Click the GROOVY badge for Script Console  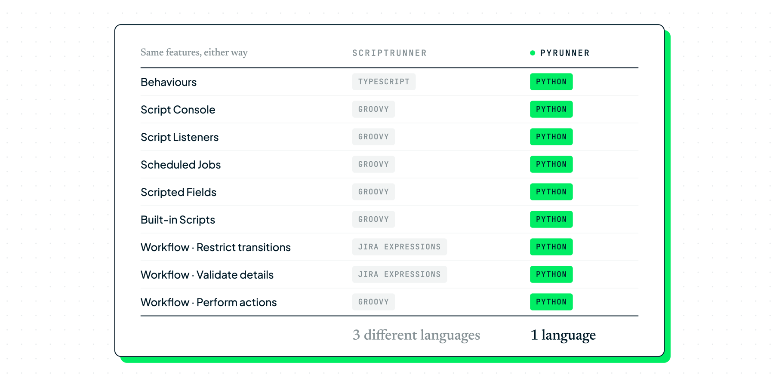(x=373, y=109)
